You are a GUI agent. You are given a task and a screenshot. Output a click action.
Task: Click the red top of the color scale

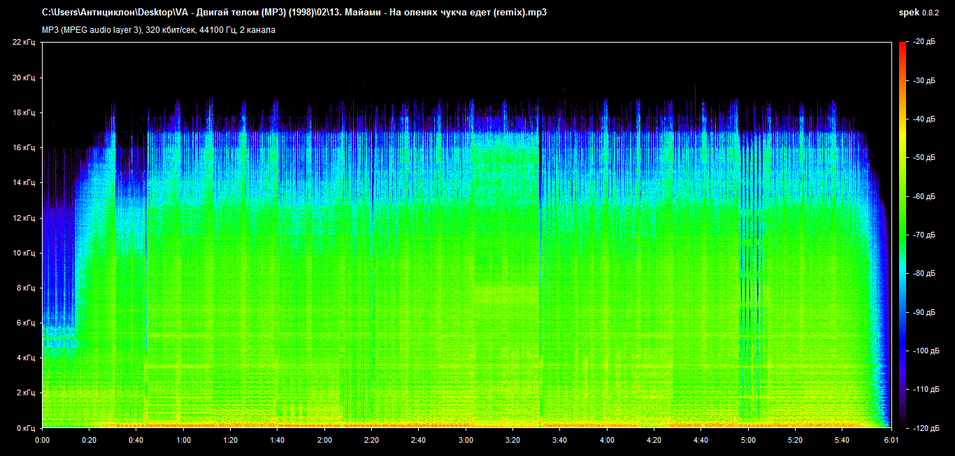[902, 46]
